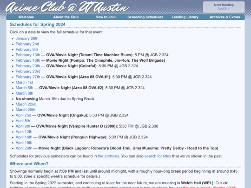Follow 'the archives' link
The width and height of the screenshot is (251, 188).
tap(108, 156)
